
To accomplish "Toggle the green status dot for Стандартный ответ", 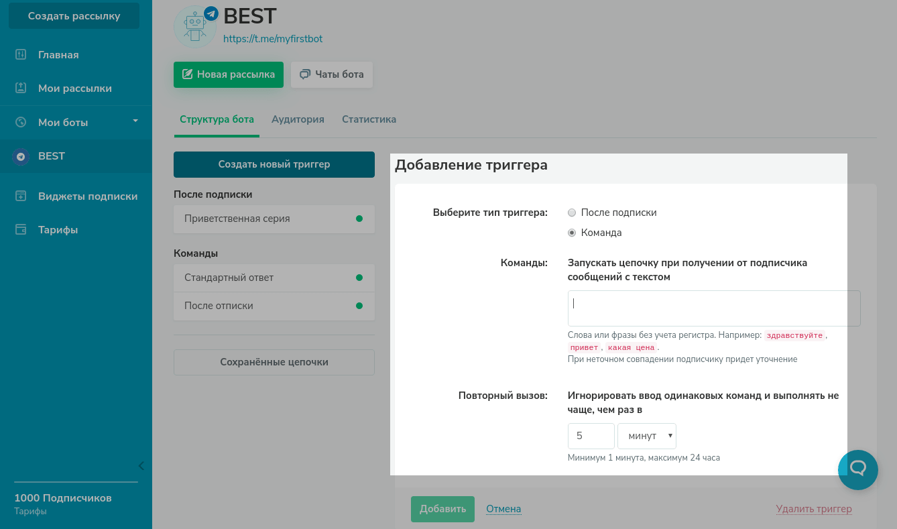I will [359, 278].
